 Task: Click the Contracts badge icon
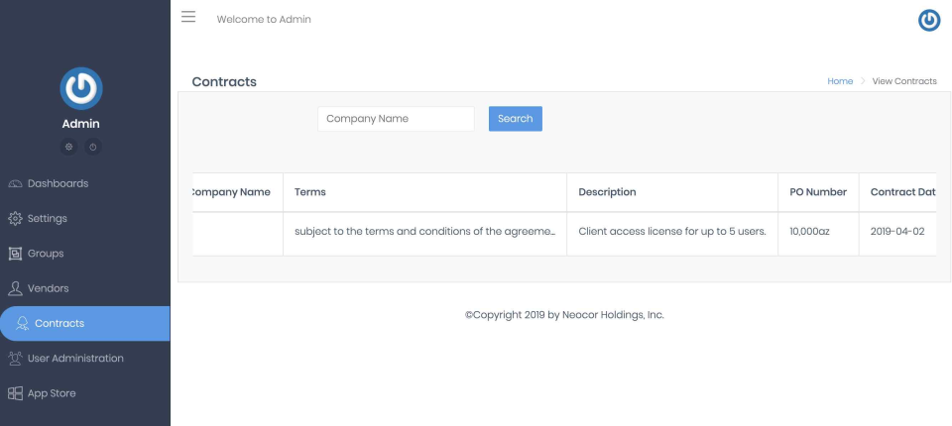(23, 323)
